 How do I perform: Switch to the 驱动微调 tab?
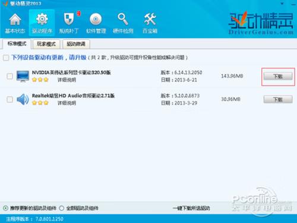click(76, 44)
